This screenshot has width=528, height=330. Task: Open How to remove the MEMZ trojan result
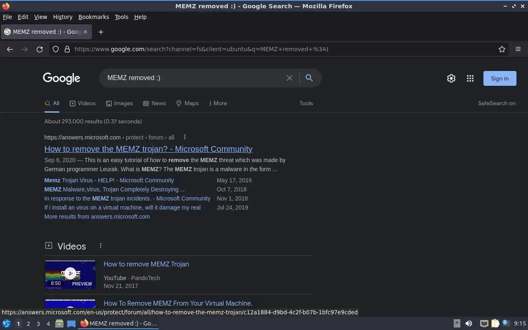click(148, 149)
